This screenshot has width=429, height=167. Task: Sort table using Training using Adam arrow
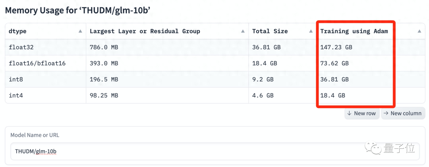point(419,31)
